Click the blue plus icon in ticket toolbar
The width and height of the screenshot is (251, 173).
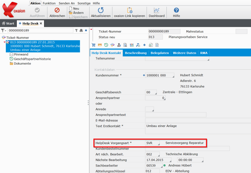pyautogui.click(x=144, y=45)
